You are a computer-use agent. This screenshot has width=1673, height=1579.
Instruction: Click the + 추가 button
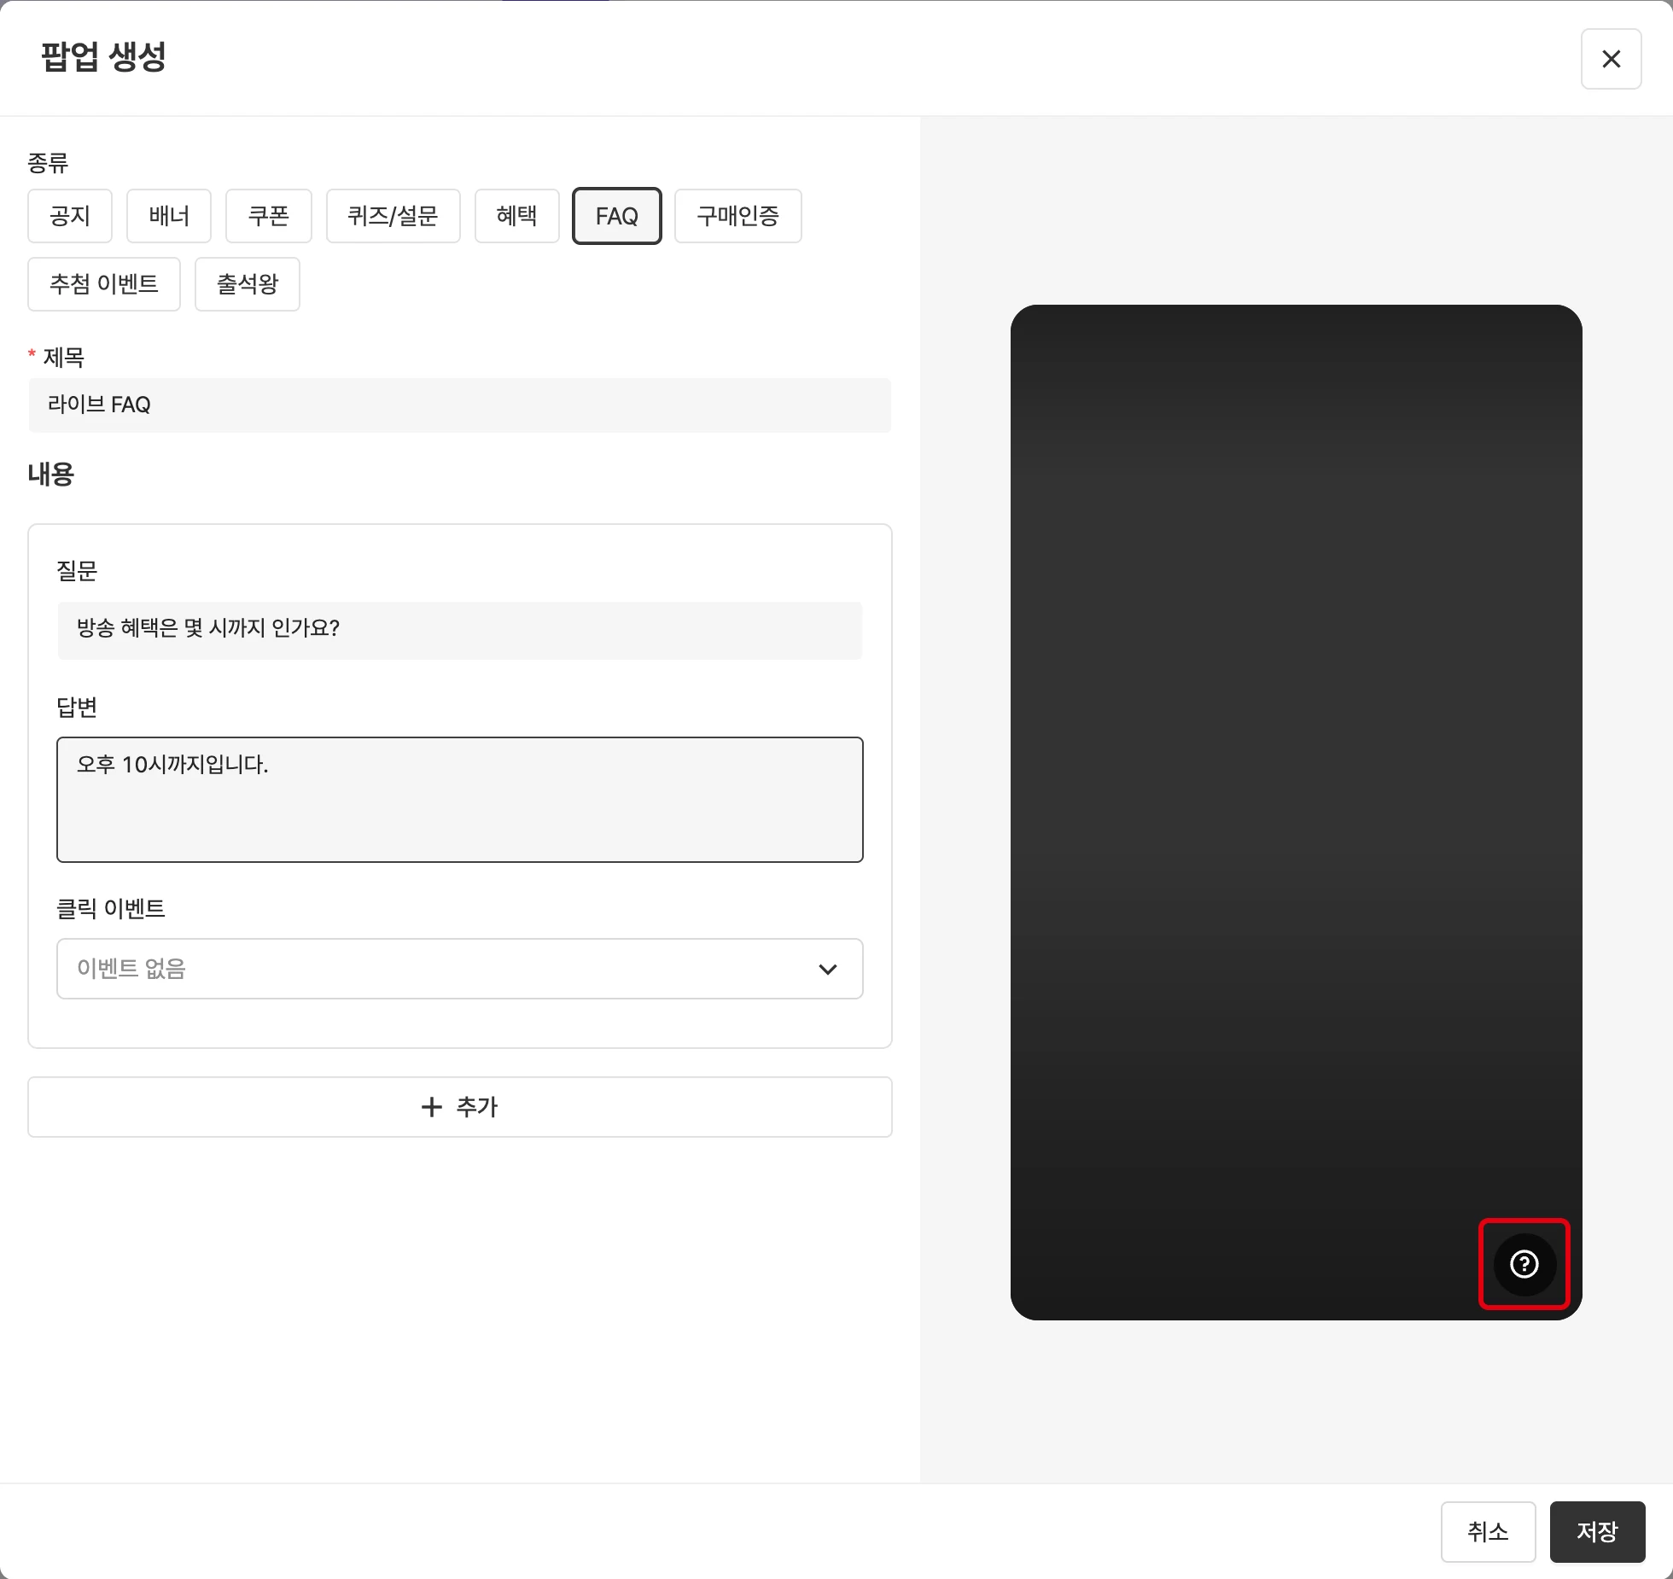(x=460, y=1107)
